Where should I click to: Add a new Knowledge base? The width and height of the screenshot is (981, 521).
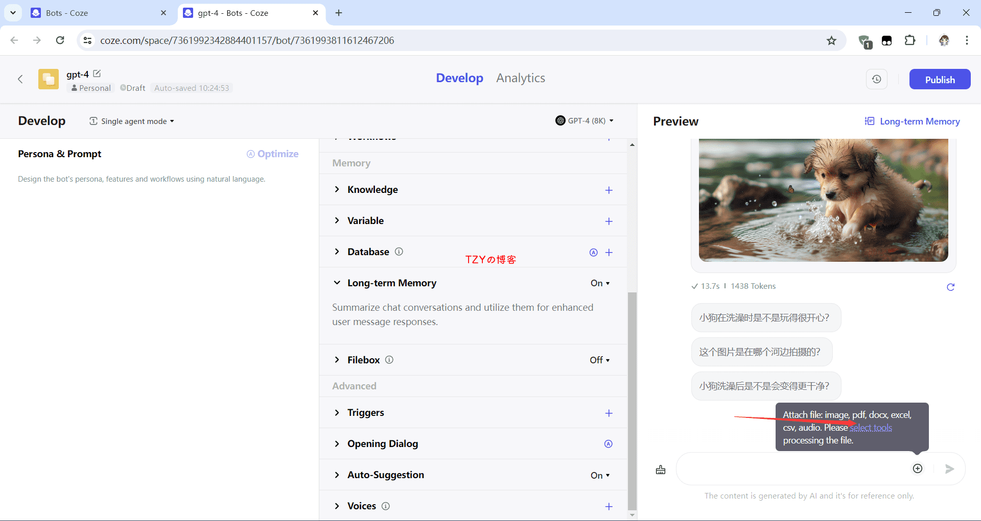coord(609,190)
